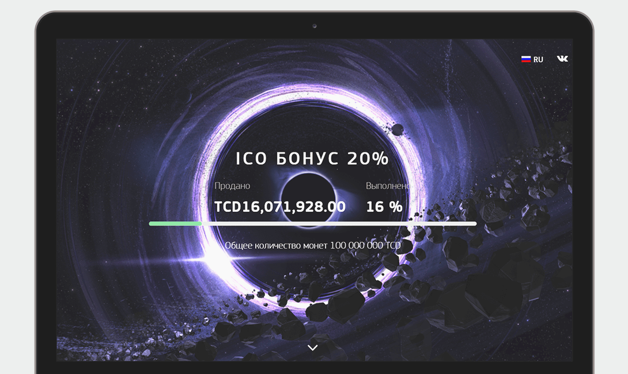Select the TCD16,071,928.00 sold amount
The height and width of the screenshot is (374, 628).
click(279, 207)
